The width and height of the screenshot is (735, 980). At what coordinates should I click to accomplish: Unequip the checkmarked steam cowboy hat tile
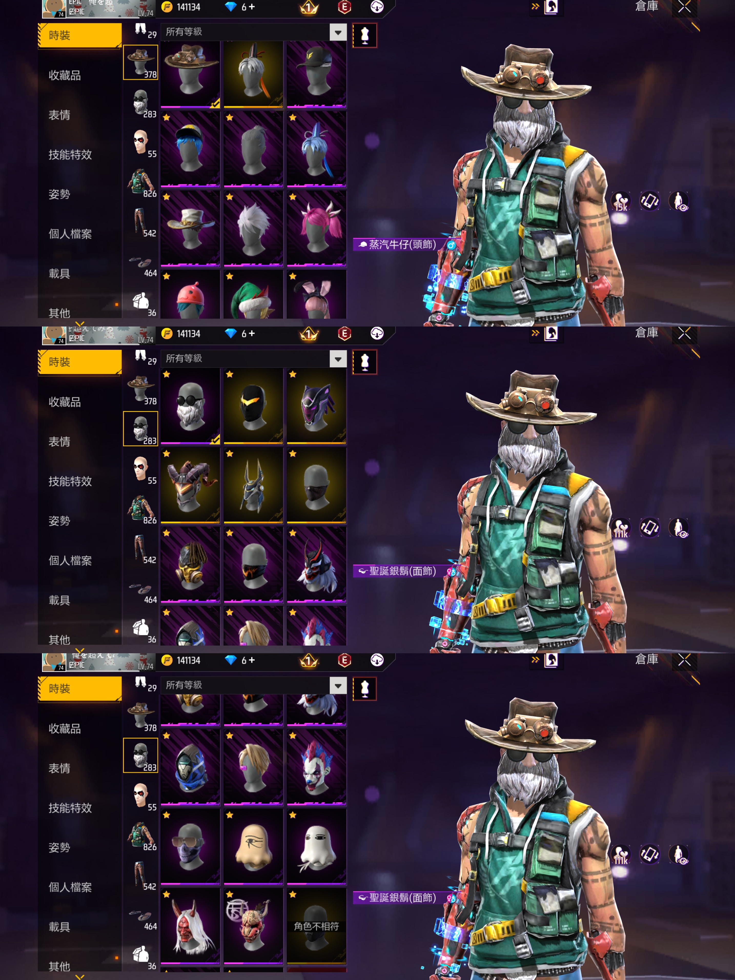[190, 74]
